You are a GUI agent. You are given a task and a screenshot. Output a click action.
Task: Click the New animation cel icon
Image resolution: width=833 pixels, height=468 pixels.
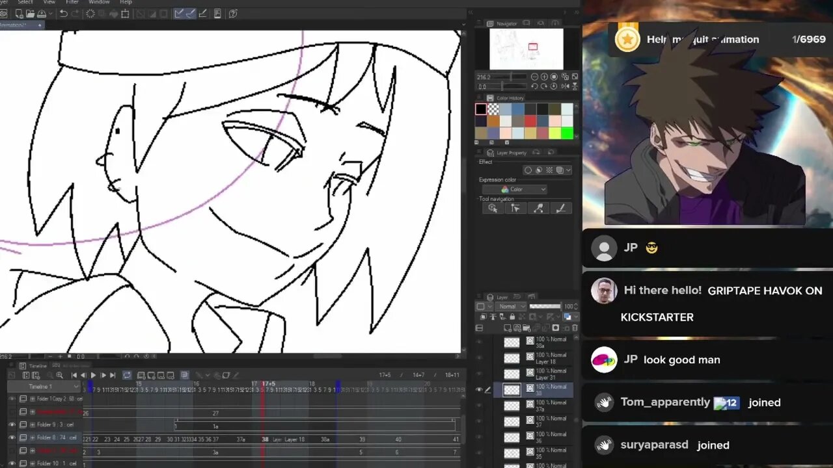[152, 375]
